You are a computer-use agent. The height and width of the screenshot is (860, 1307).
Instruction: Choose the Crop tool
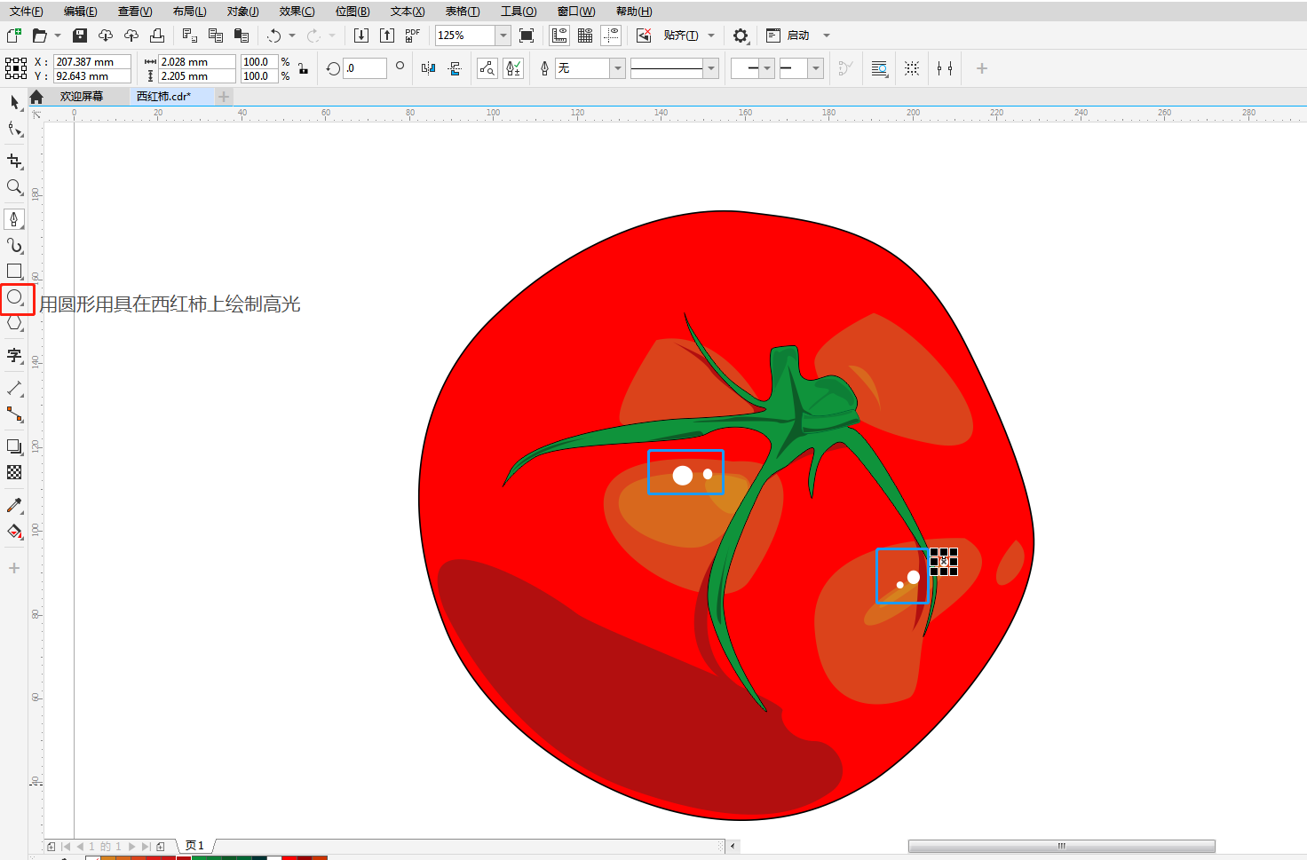coord(14,161)
